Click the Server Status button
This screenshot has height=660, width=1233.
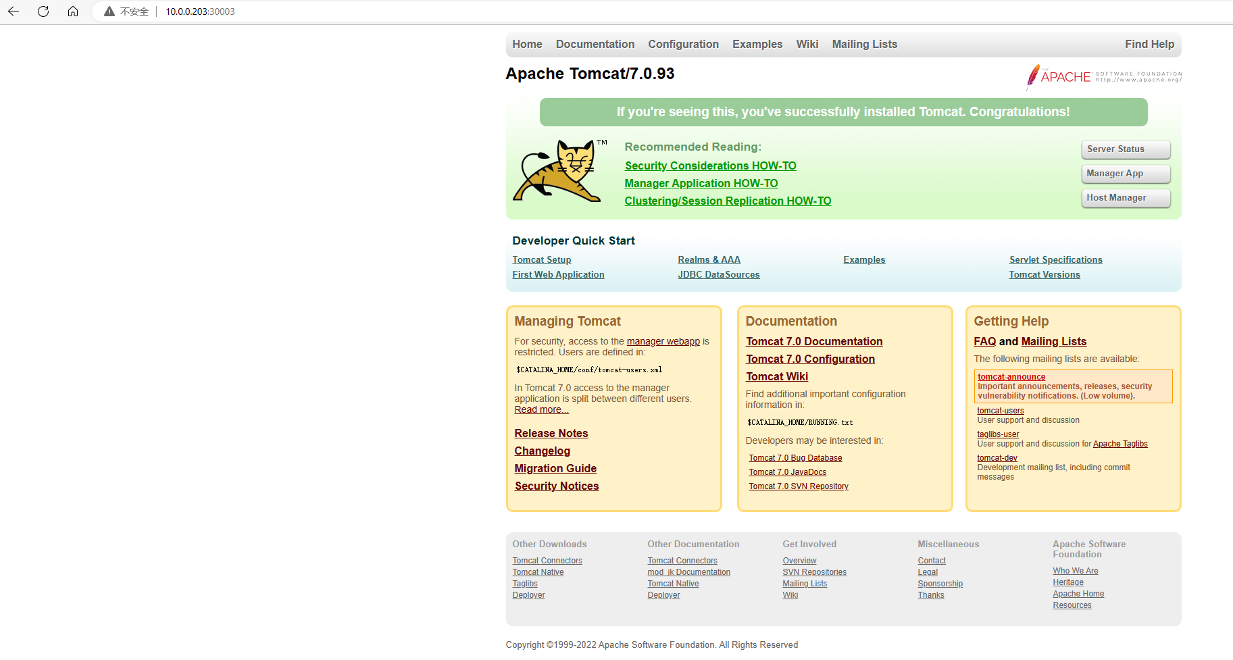coord(1126,149)
